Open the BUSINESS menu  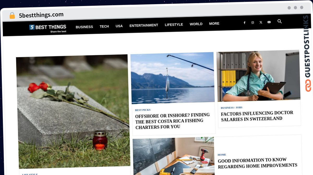click(x=84, y=27)
